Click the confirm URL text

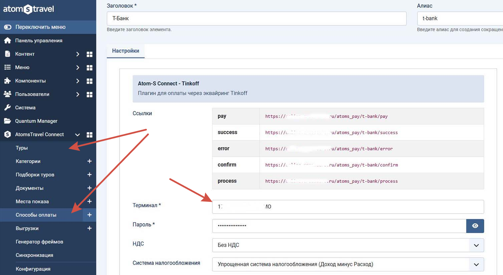pos(332,165)
